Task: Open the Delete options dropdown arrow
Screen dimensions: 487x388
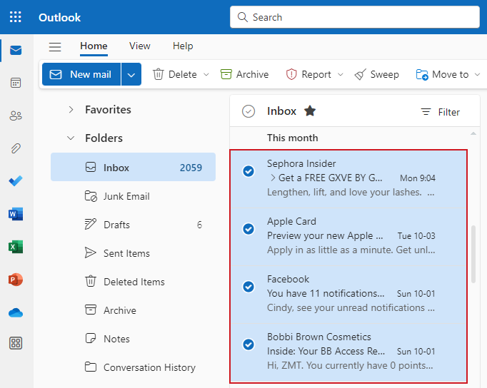Action: [x=206, y=74]
